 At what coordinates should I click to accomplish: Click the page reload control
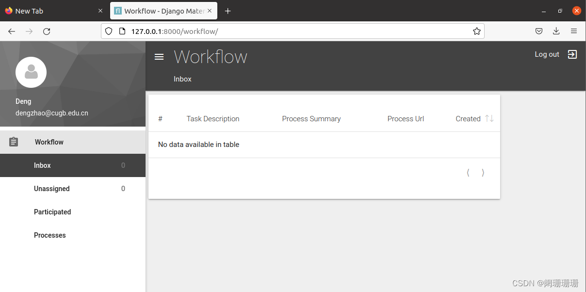pos(47,31)
